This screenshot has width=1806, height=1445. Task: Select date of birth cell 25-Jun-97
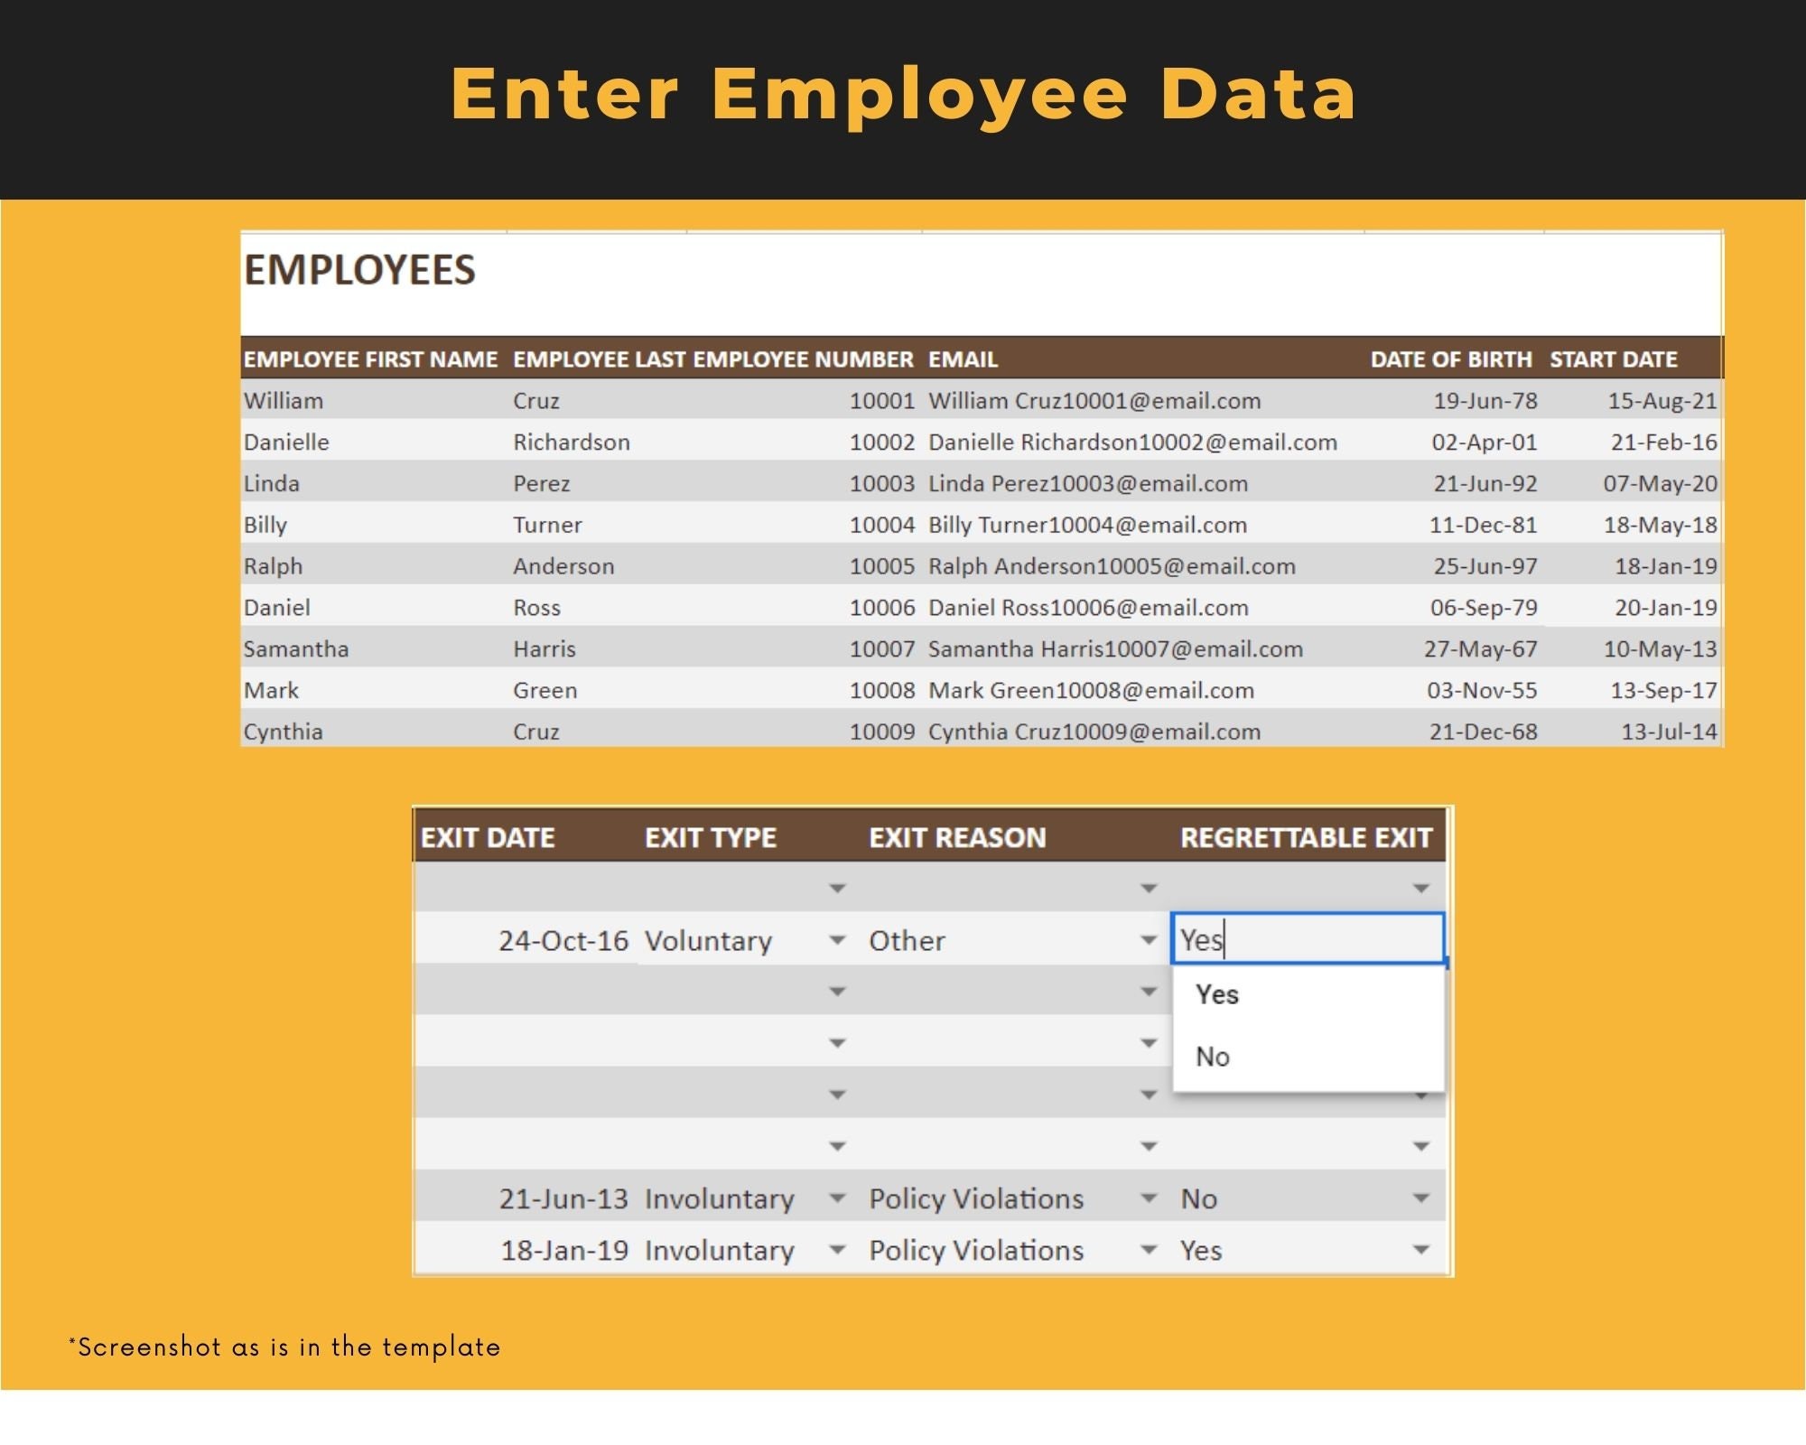coord(1485,566)
